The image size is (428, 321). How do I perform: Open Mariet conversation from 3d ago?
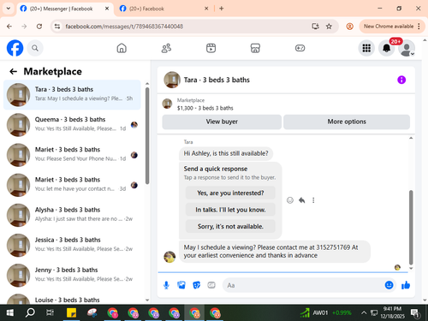coord(72,185)
